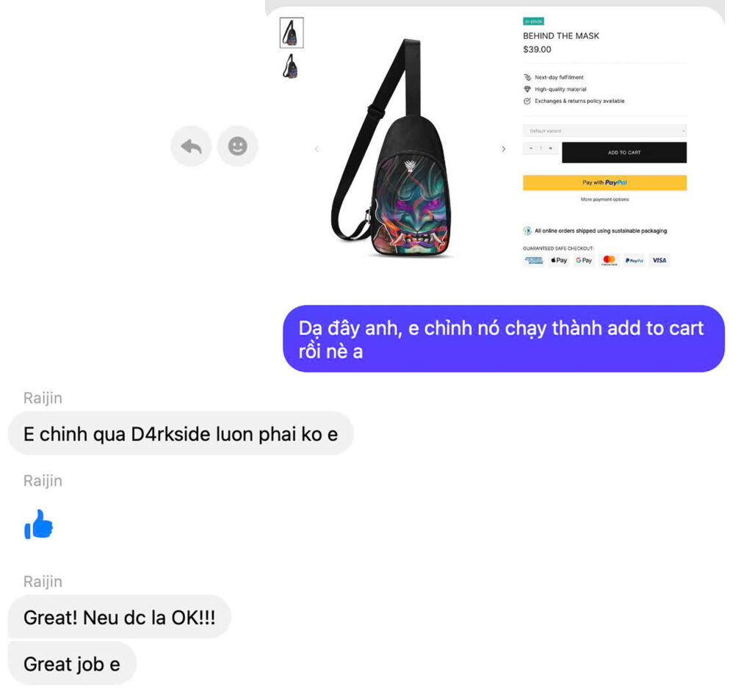Open the More payment options link
The height and width of the screenshot is (689, 752).
(605, 199)
